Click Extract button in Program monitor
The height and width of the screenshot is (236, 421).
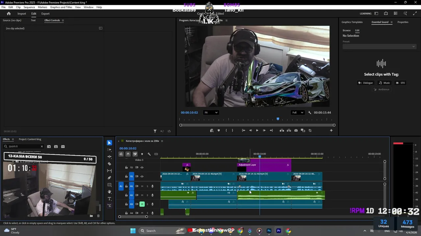(x=289, y=130)
